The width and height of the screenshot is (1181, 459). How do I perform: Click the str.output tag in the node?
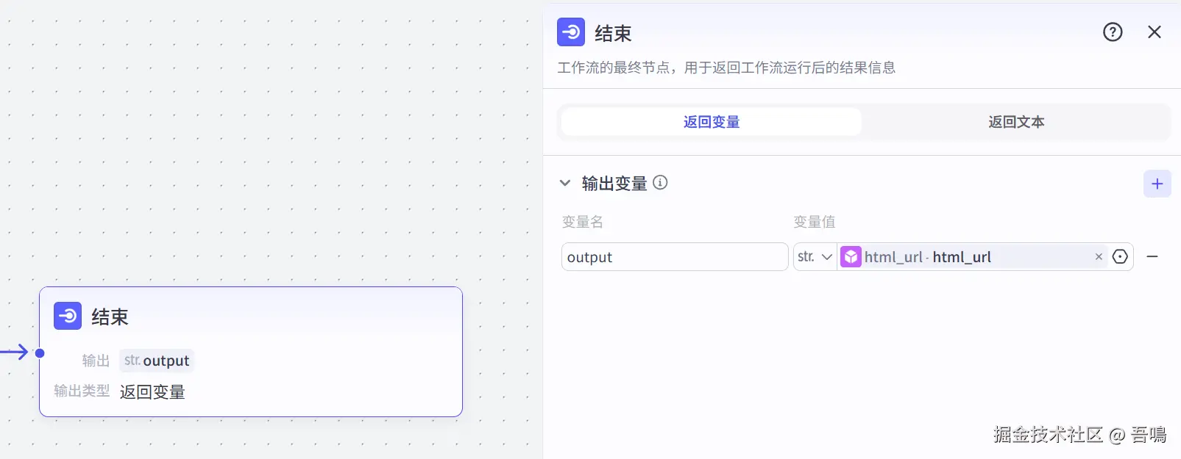pyautogui.click(x=157, y=361)
